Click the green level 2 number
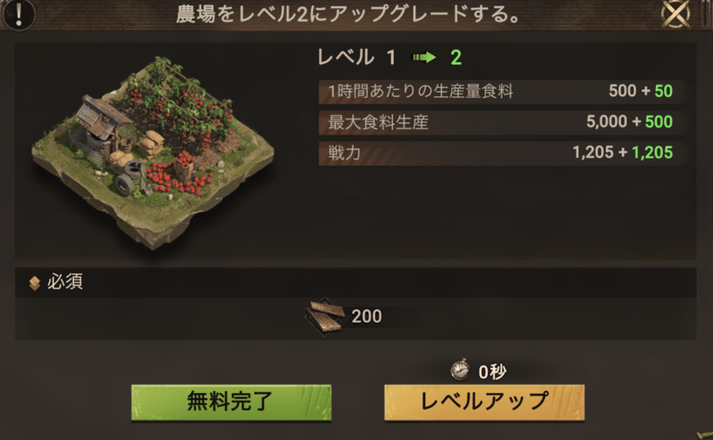Image resolution: width=713 pixels, height=440 pixels. [x=456, y=58]
